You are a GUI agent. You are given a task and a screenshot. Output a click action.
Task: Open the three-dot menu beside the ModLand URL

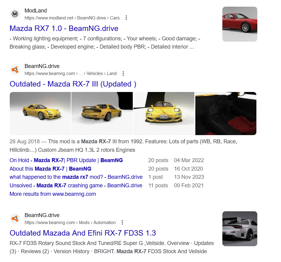(126, 18)
